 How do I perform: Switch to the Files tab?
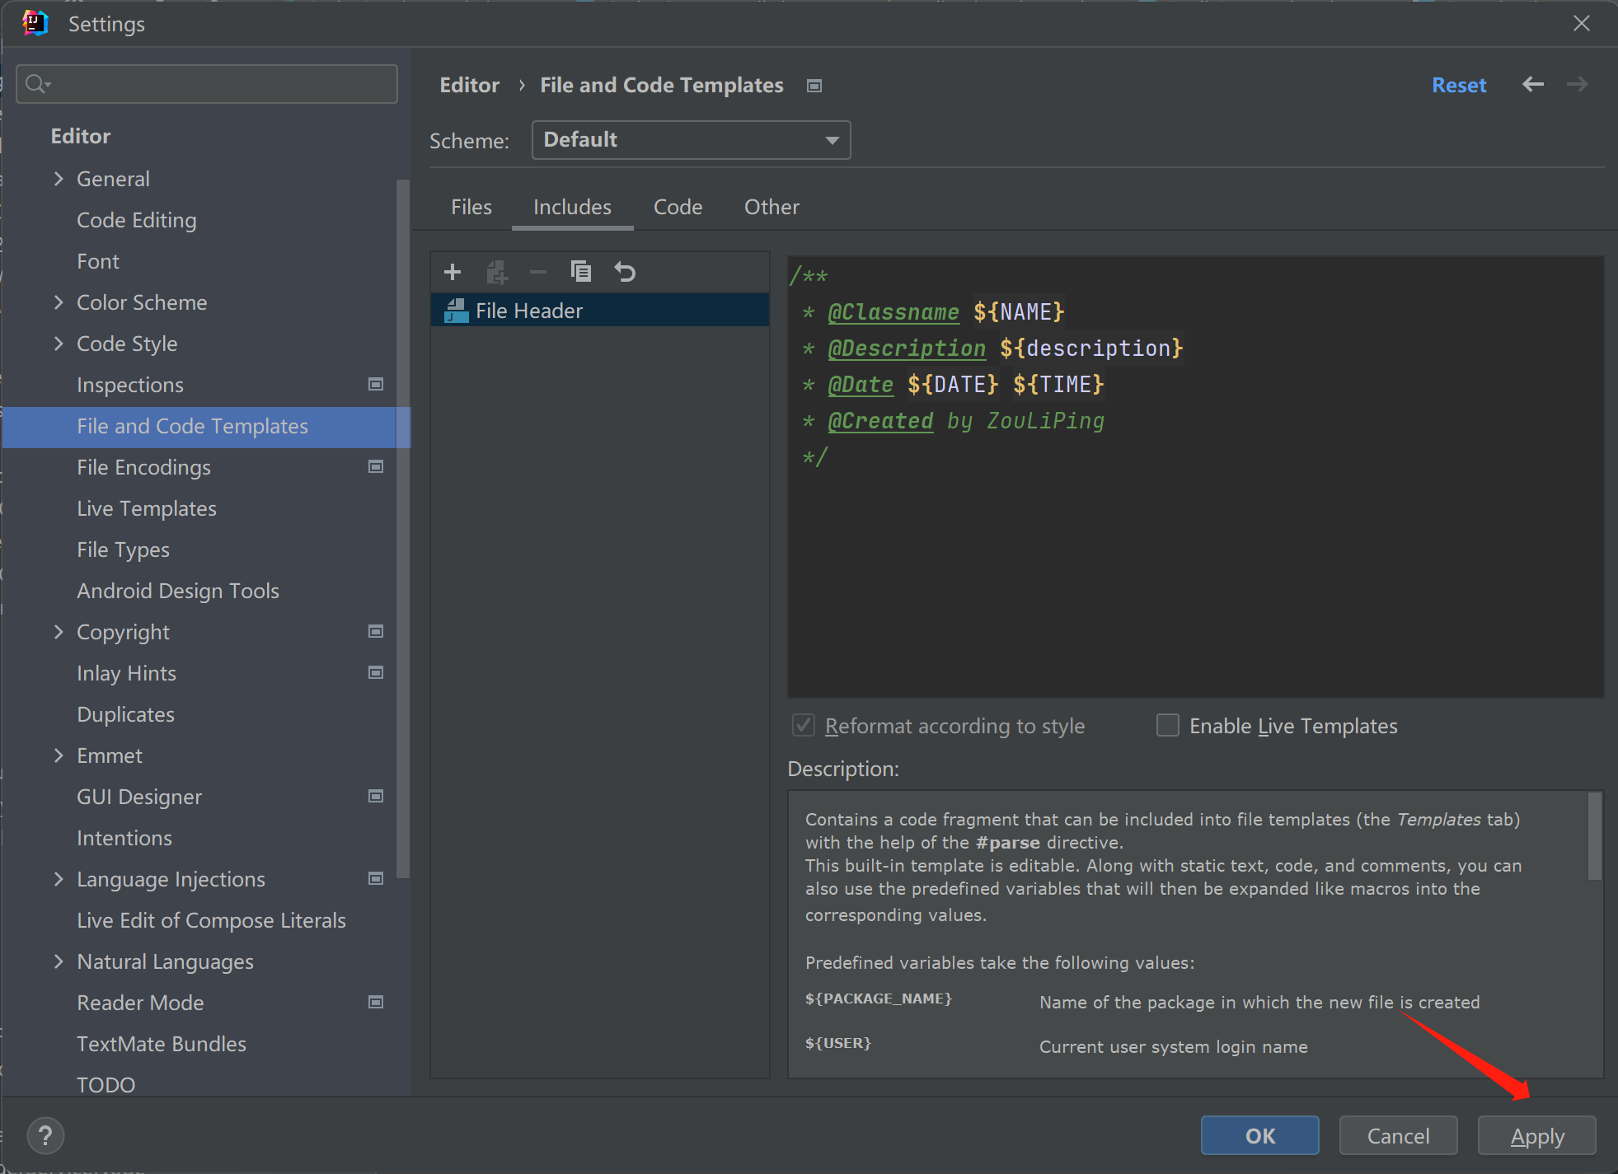tap(471, 207)
